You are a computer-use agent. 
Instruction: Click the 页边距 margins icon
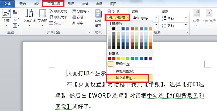(42, 16)
